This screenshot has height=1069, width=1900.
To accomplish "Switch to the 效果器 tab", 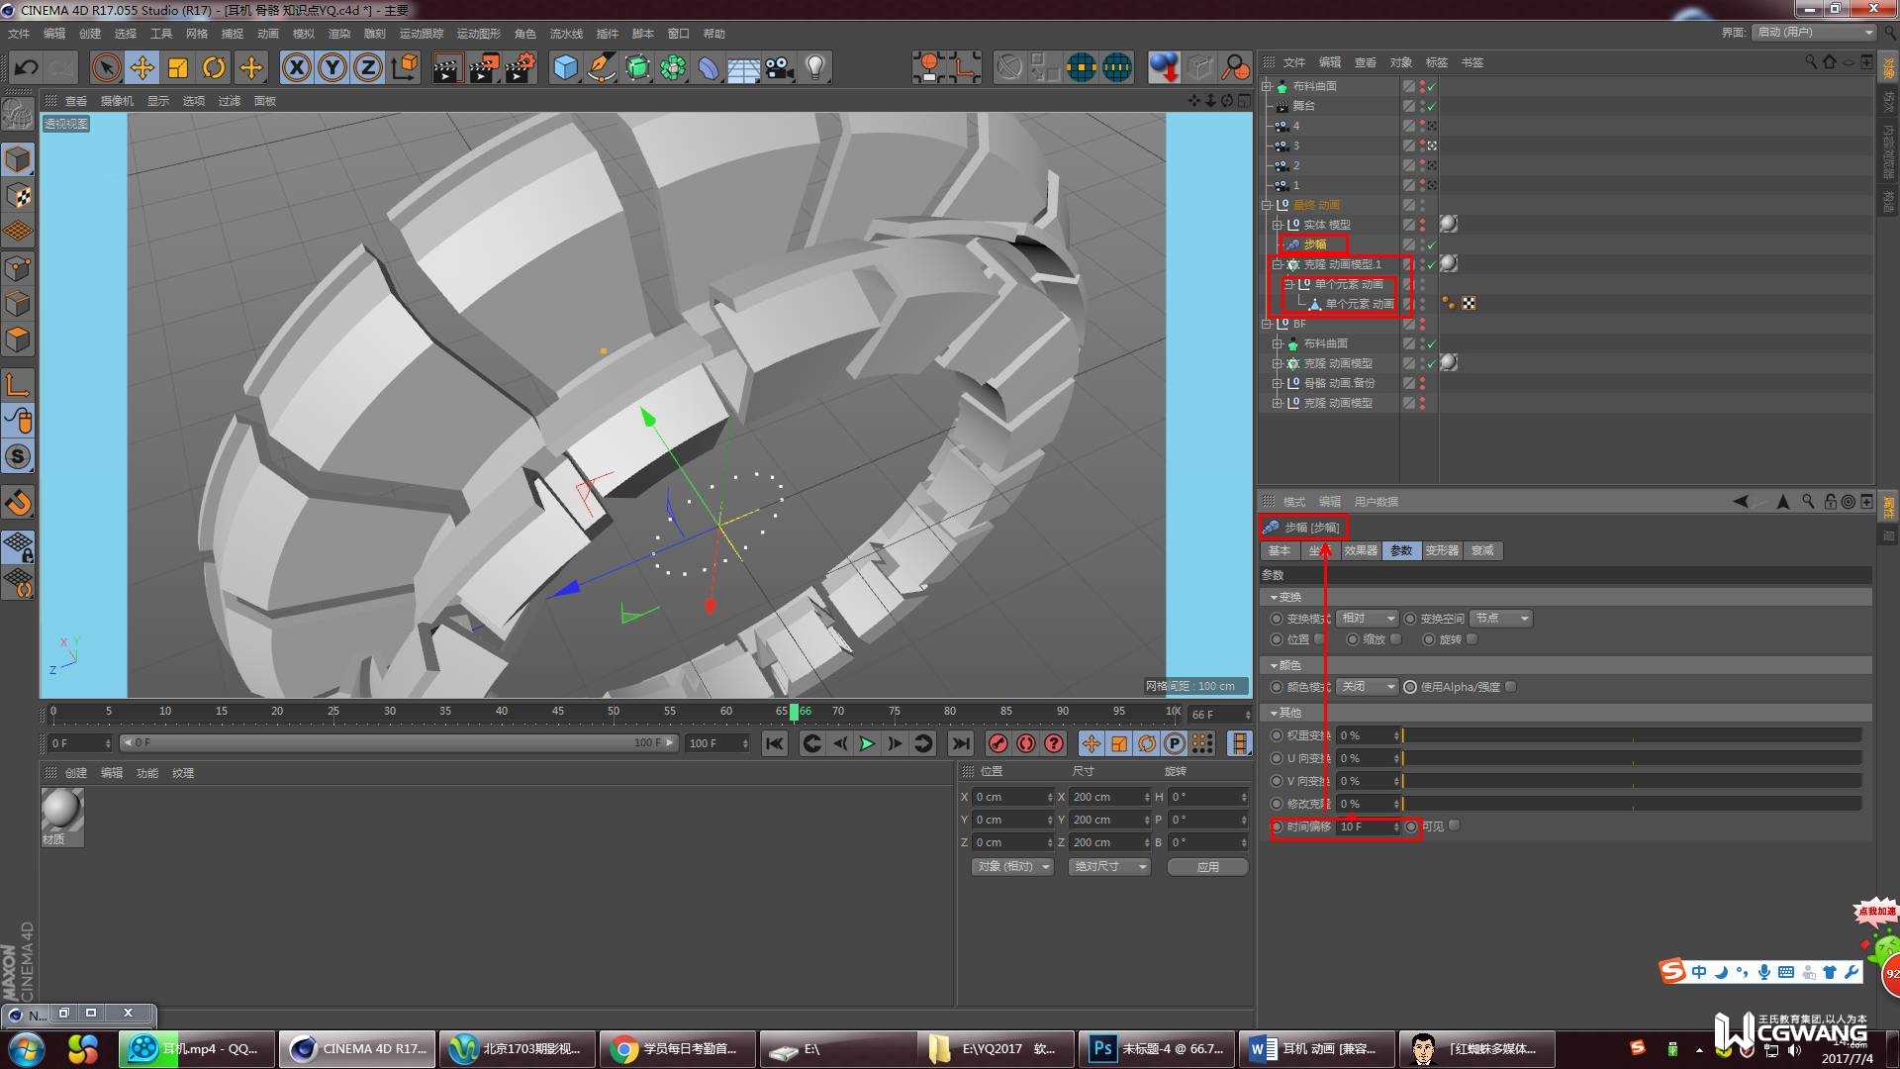I will coord(1361,551).
